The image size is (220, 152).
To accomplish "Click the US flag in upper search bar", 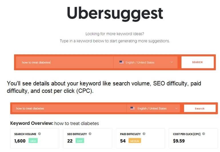I will click(121, 62).
